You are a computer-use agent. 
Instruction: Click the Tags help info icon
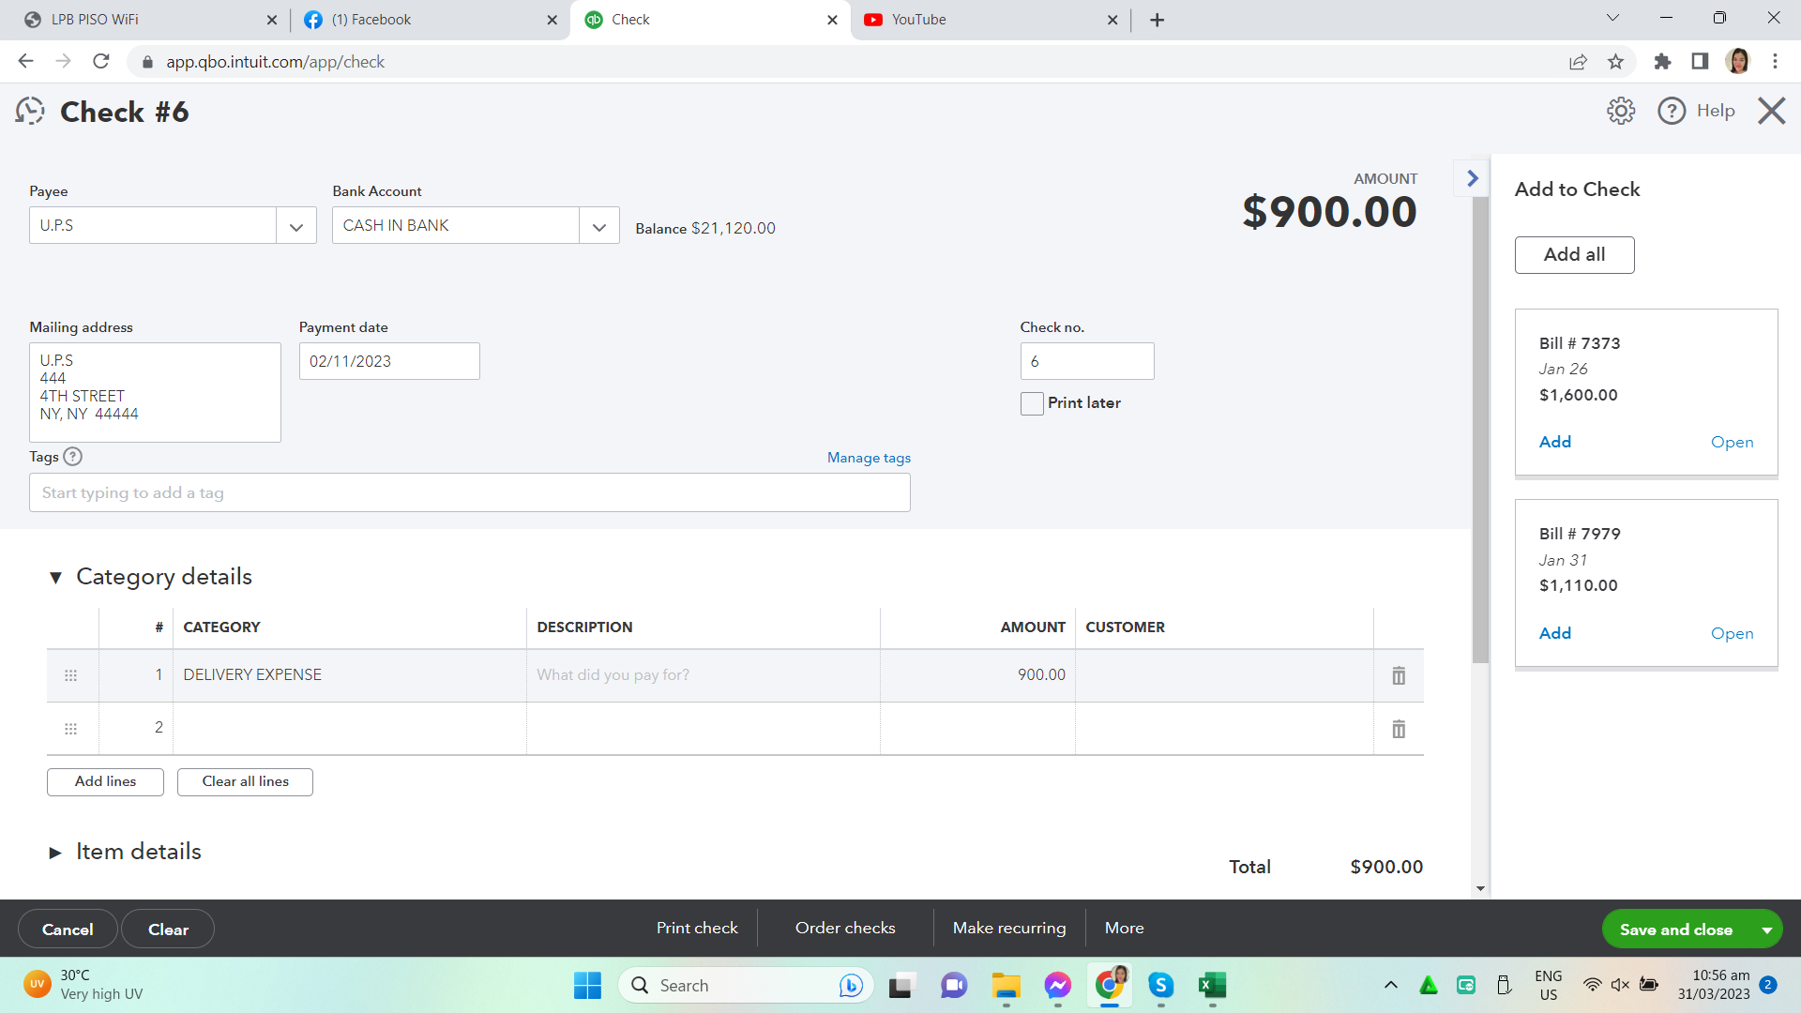click(73, 457)
